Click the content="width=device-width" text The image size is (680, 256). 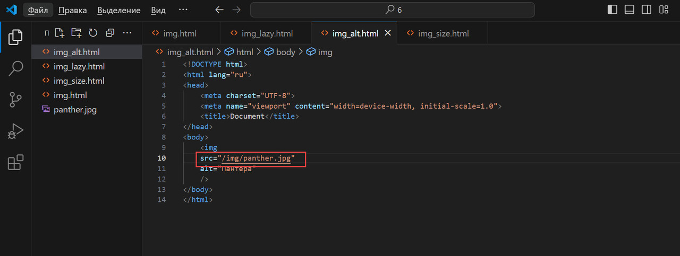(x=355, y=106)
